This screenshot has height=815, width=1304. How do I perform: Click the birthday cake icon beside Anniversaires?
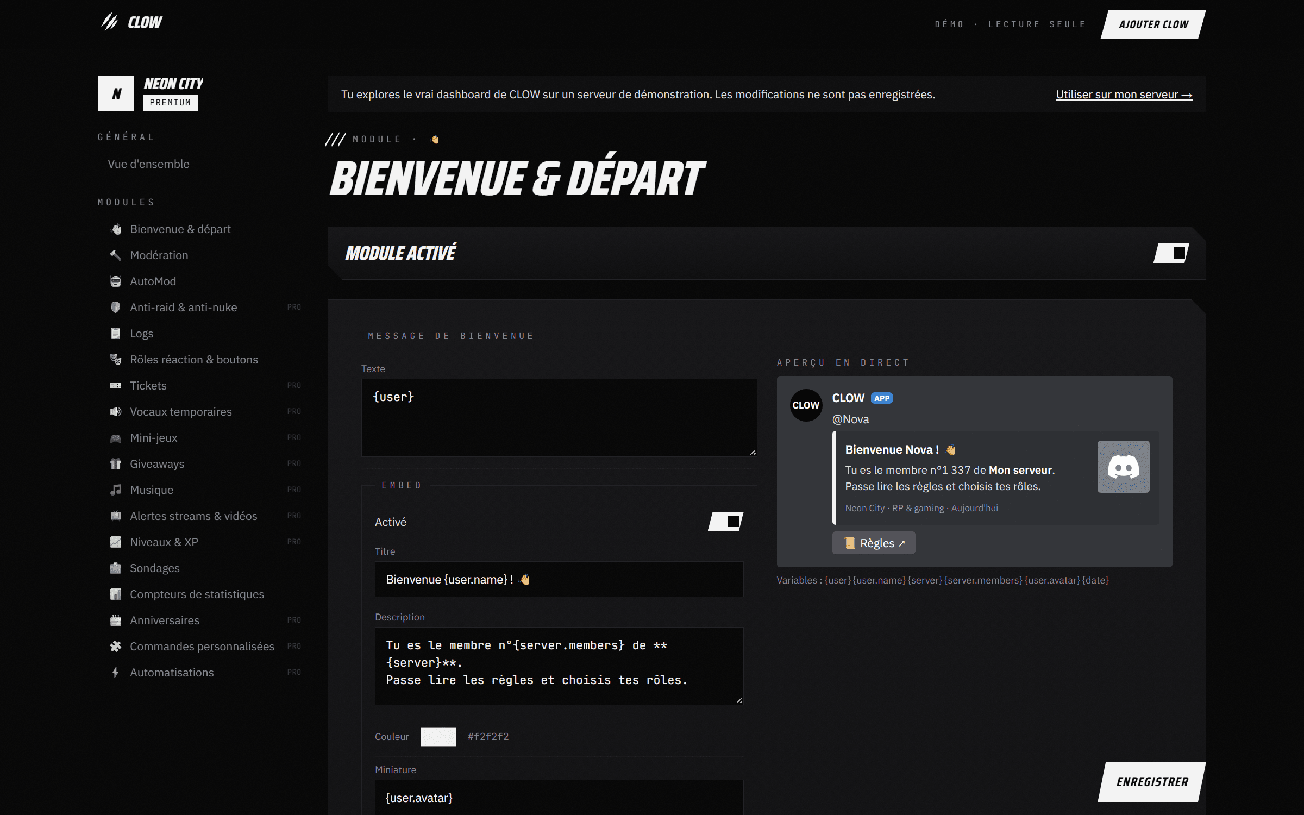(116, 620)
